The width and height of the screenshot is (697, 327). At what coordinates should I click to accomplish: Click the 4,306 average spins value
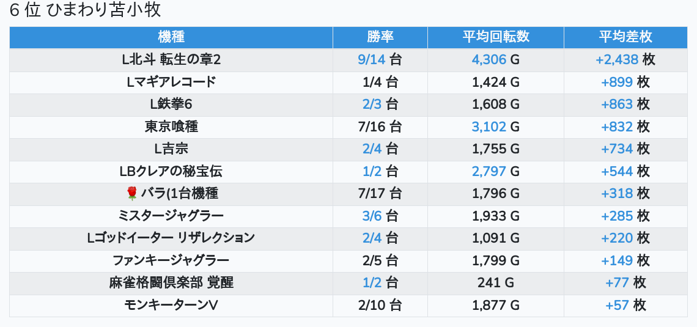[x=489, y=60]
